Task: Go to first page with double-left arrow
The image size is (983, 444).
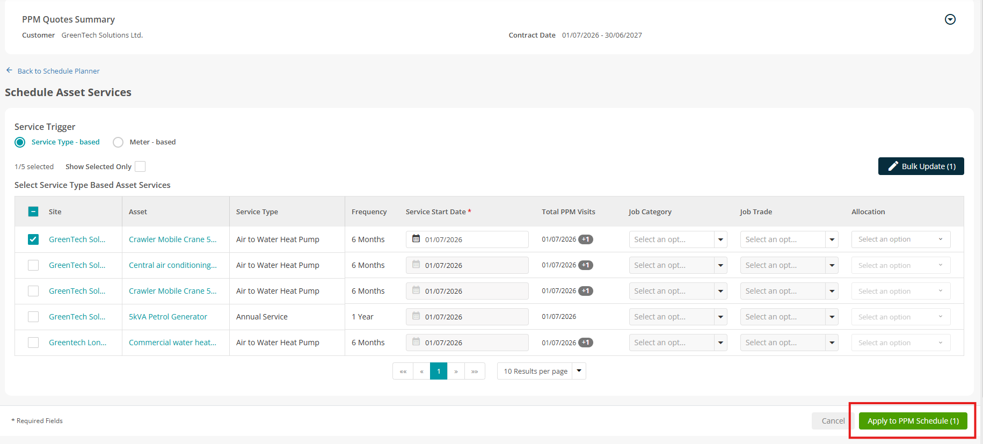Action: [403, 372]
